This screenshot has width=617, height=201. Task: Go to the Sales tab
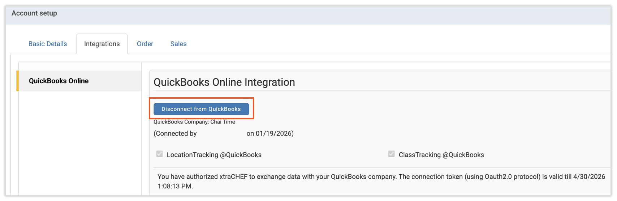pyautogui.click(x=178, y=44)
